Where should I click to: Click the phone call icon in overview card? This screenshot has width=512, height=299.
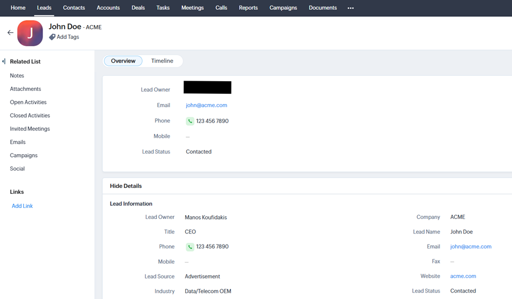point(190,121)
